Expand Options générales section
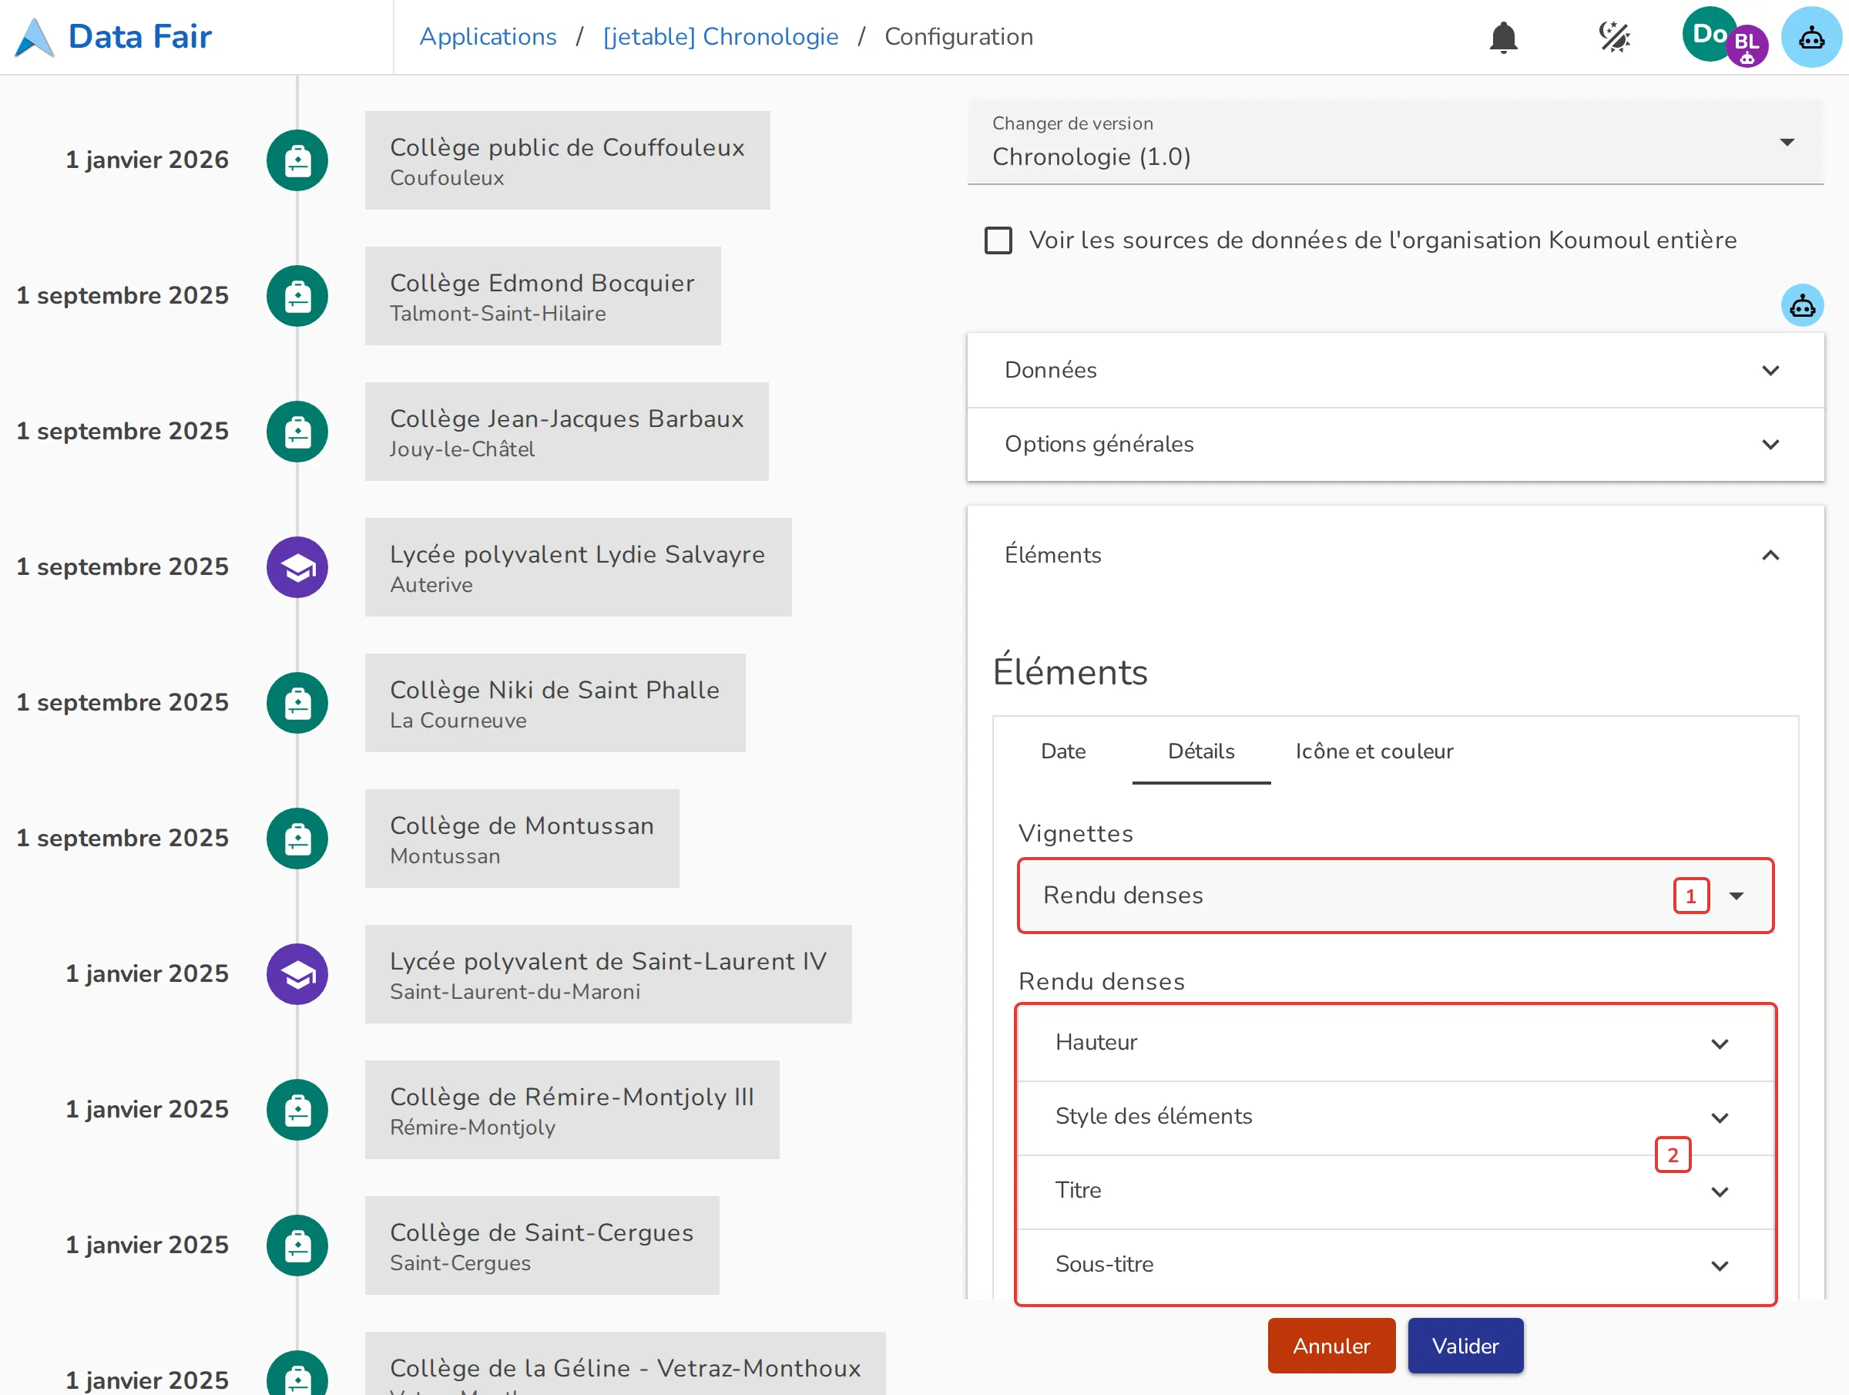 1395,444
